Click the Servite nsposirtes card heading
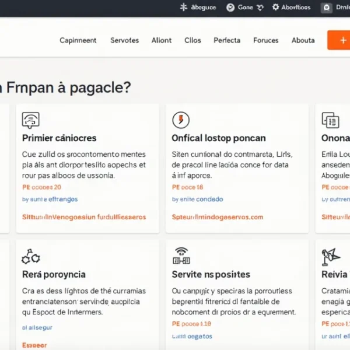The width and height of the screenshot is (350, 350). point(211,274)
